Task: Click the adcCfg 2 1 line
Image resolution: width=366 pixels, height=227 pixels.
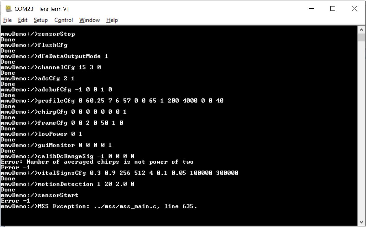Action: (x=37, y=78)
